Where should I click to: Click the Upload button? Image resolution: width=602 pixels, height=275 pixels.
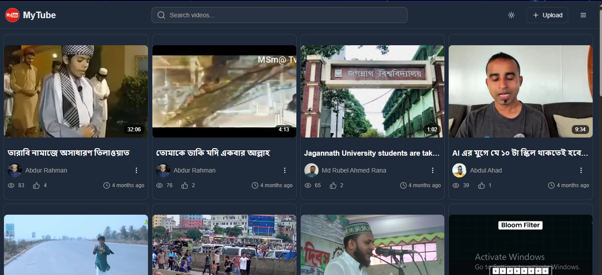547,15
